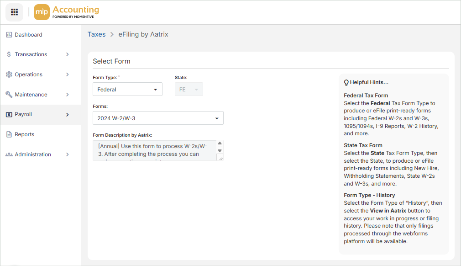
Task: Select Payroll in the sidebar
Action: pos(23,115)
